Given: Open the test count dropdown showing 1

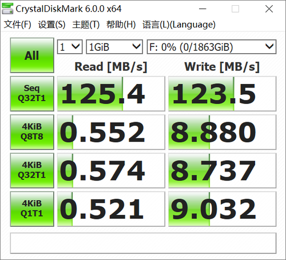Looking at the screenshot, I should 70,47.
